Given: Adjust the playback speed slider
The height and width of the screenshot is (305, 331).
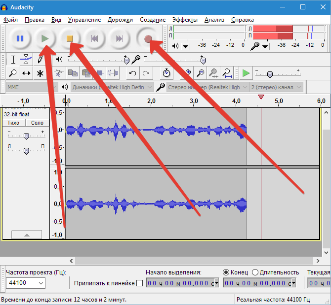Looking at the screenshot, I should (x=270, y=74).
